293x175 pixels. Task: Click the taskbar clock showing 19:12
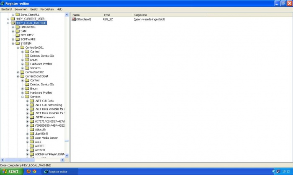coord(286,171)
